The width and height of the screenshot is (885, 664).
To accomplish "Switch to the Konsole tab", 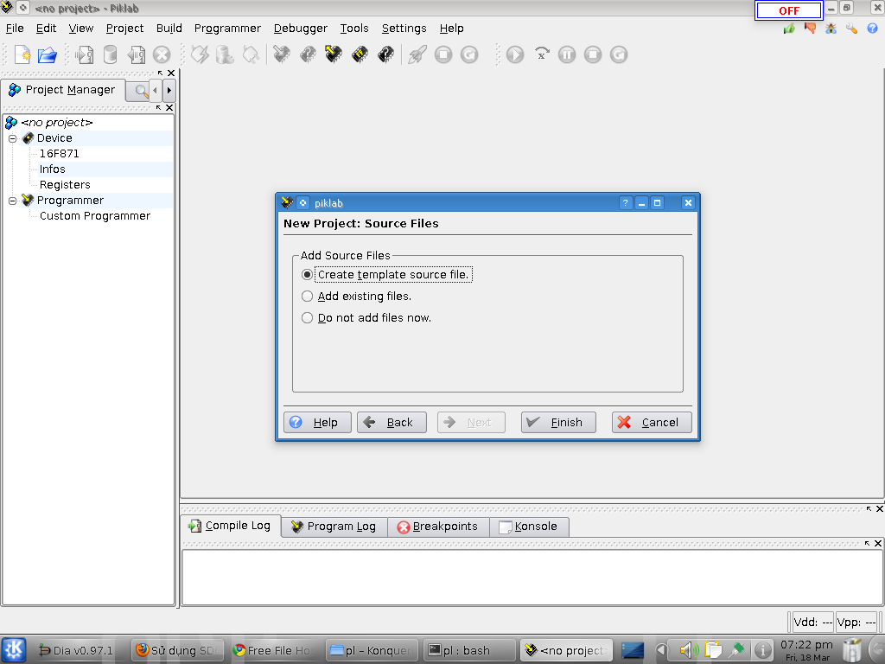I will pos(529,527).
